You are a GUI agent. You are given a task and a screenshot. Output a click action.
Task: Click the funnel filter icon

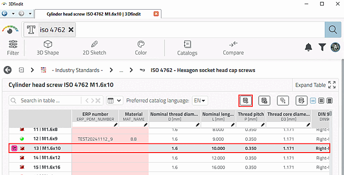[x=322, y=47]
